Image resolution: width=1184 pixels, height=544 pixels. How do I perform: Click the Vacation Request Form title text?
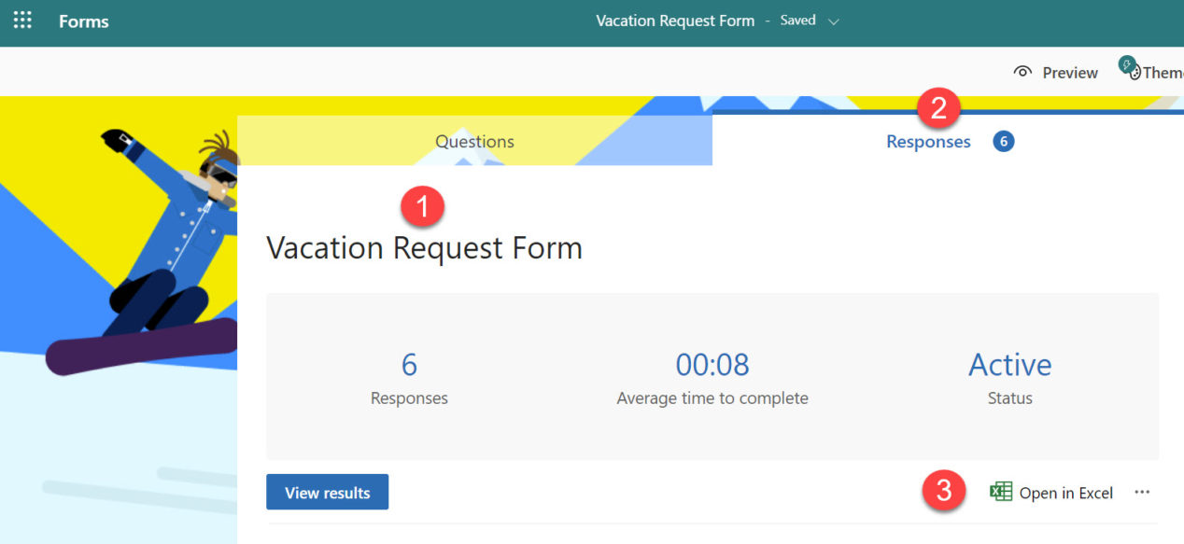pos(425,247)
